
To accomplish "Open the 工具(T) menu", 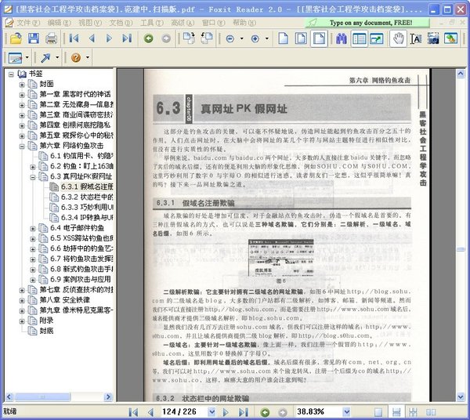I will point(152,23).
